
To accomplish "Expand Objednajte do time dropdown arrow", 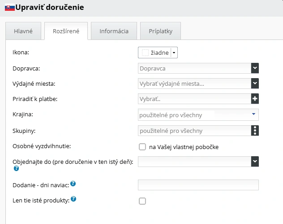I will (255, 162).
